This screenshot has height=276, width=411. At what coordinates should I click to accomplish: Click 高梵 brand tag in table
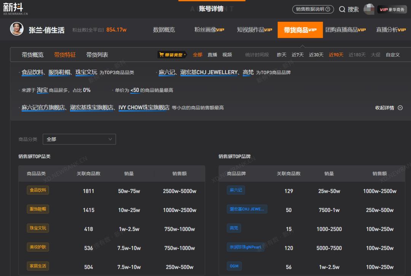234,228
